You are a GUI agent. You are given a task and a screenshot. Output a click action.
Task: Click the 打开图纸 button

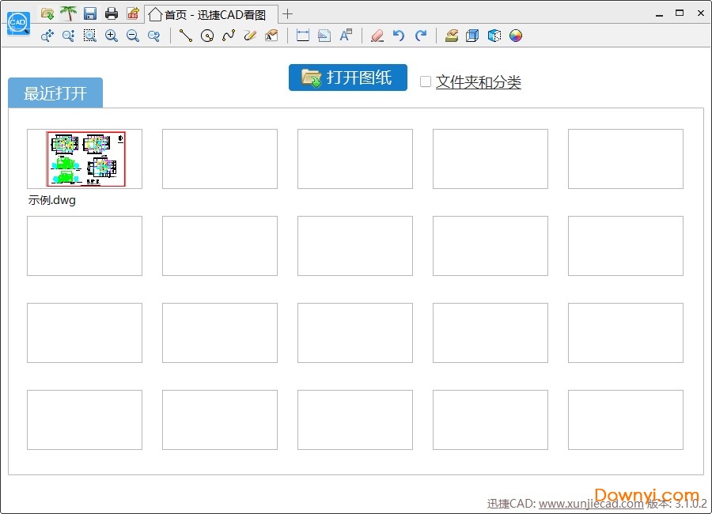(x=347, y=77)
